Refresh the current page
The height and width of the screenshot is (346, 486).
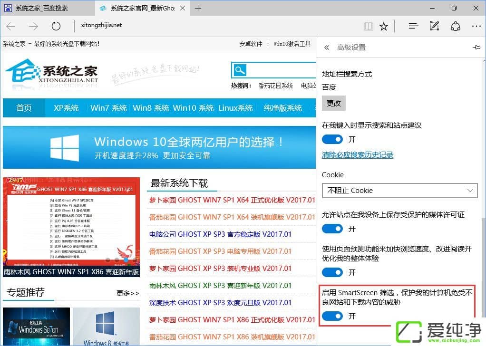click(56, 26)
